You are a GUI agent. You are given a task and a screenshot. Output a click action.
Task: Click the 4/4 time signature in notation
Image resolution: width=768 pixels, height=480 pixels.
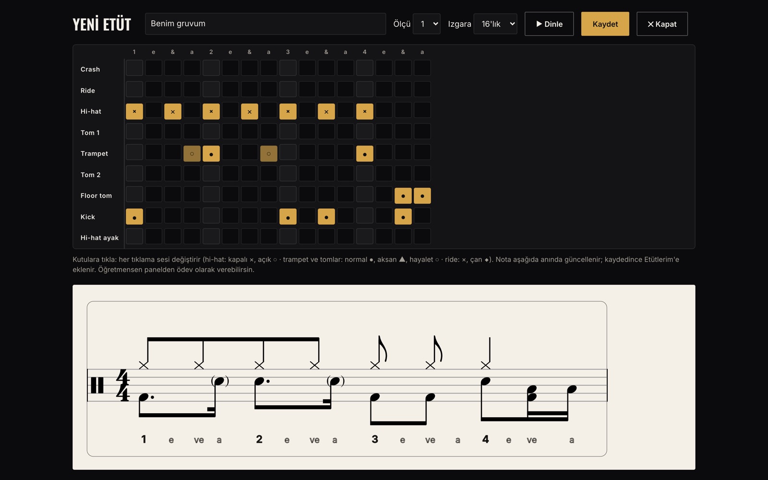tap(123, 385)
